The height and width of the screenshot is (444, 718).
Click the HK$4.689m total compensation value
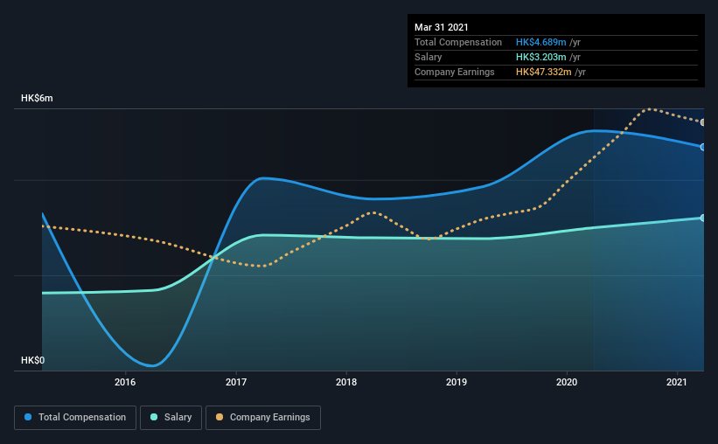point(540,42)
